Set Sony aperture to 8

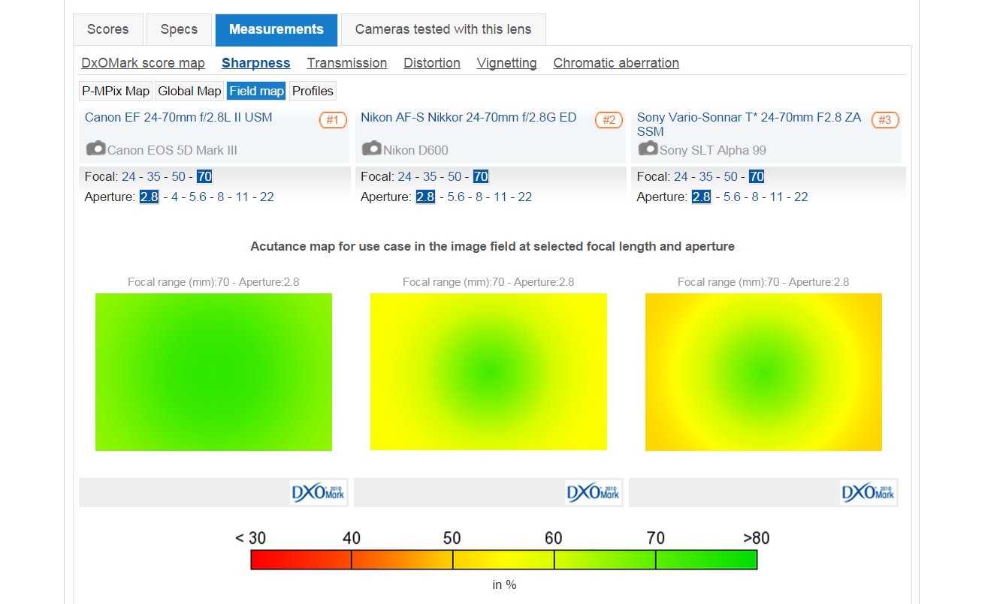[x=755, y=197]
